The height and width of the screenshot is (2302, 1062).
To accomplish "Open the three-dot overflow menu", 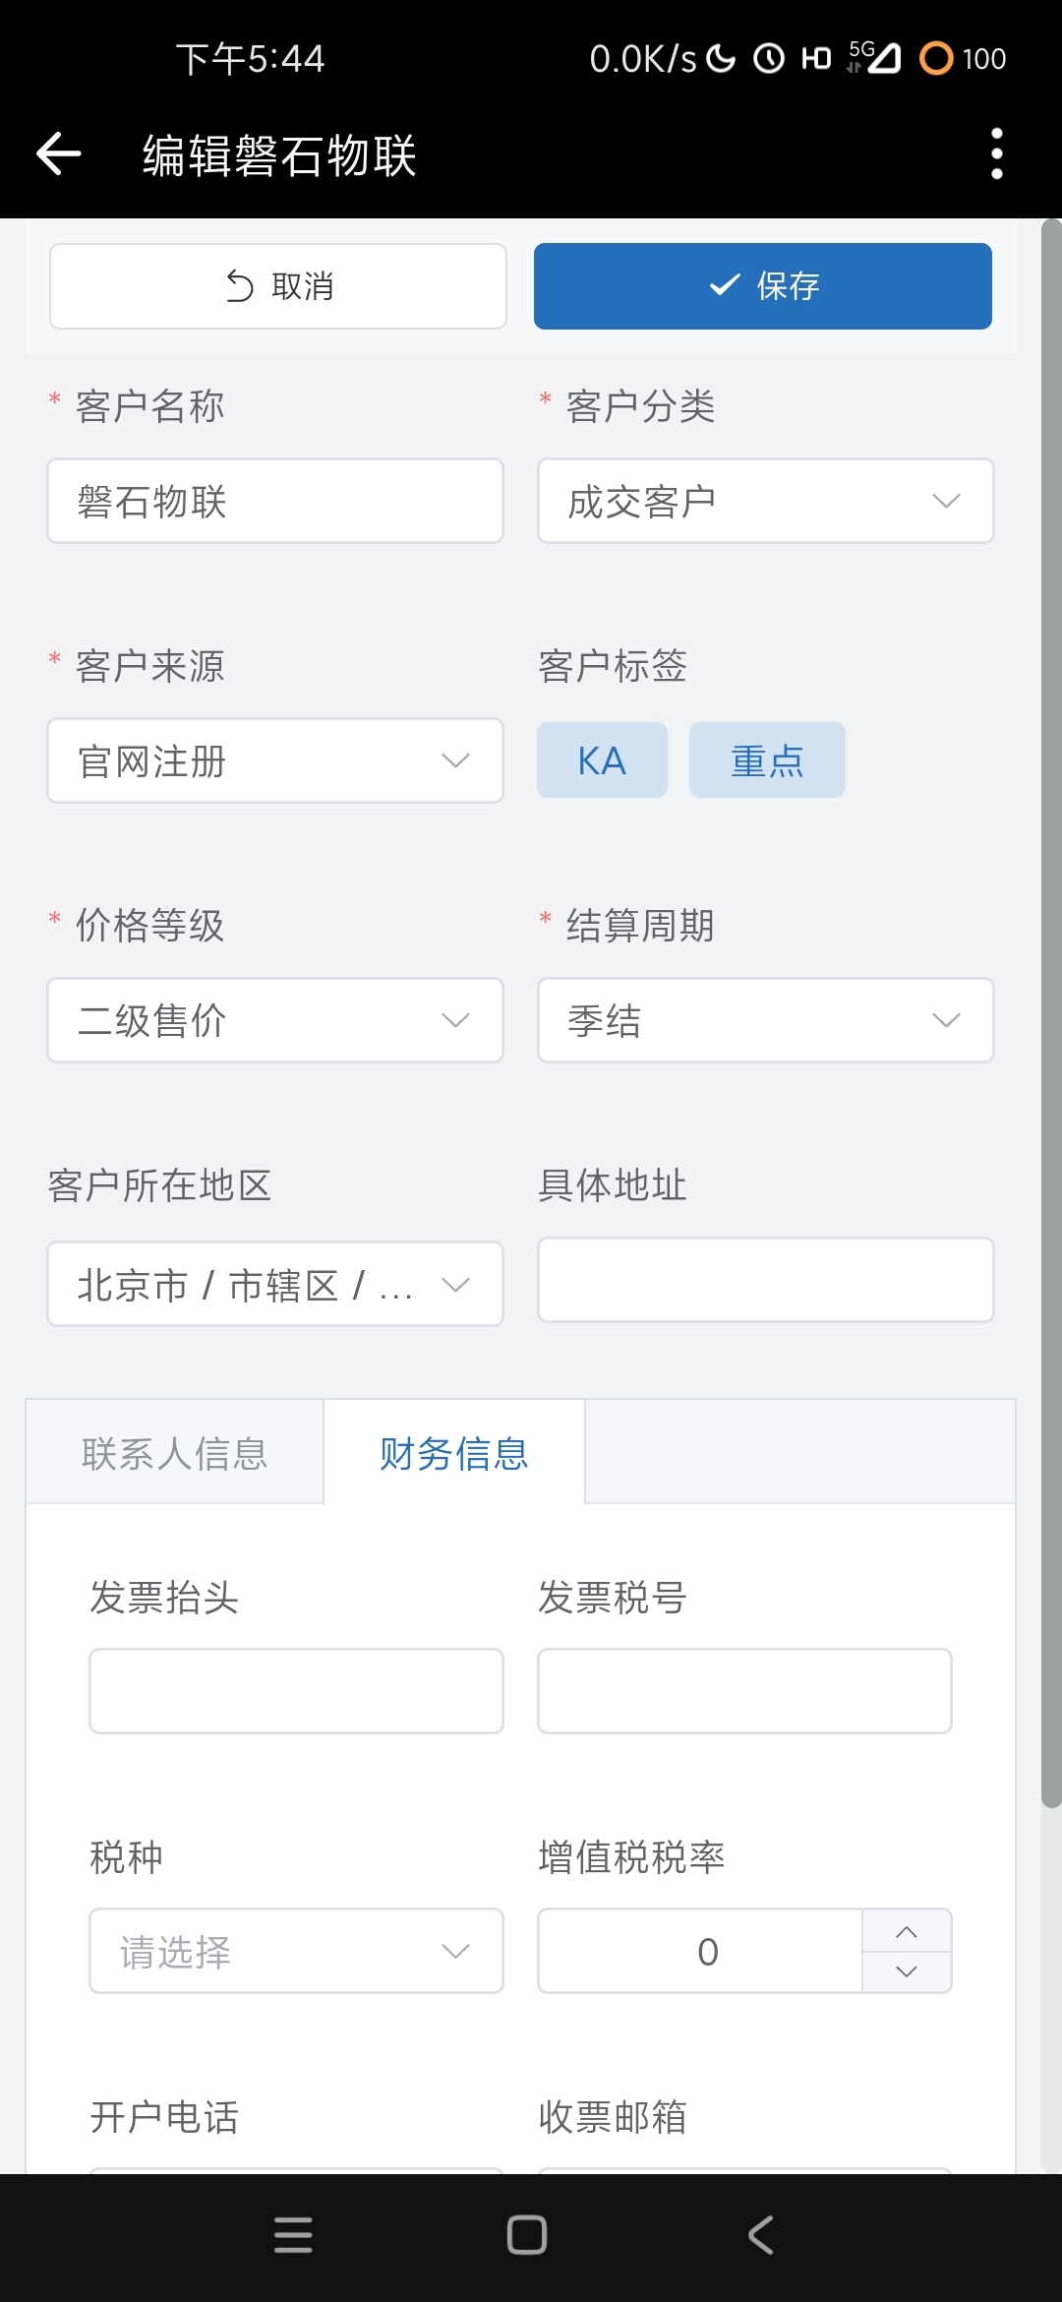I will (996, 154).
